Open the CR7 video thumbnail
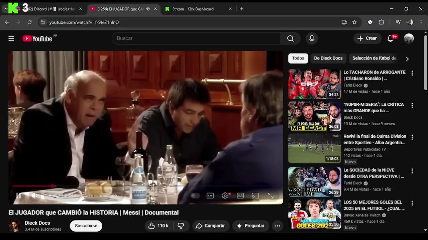 (x=315, y=84)
